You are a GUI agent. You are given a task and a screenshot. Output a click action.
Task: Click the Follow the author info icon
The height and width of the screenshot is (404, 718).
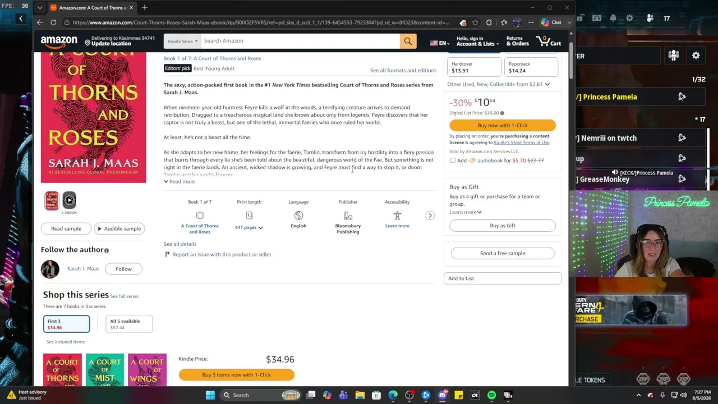pyautogui.click(x=107, y=250)
